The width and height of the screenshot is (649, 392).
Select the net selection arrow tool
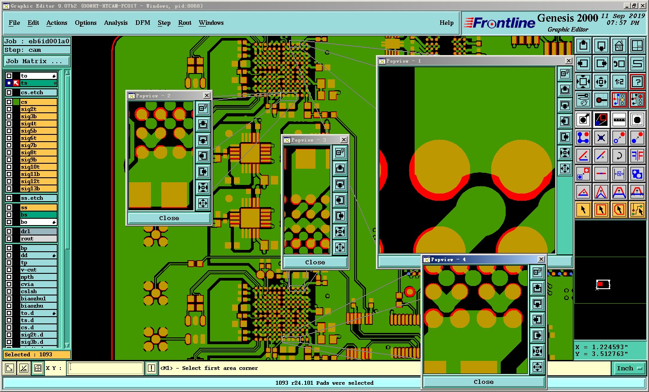[637, 210]
